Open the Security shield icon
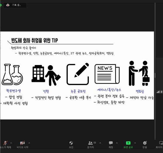Image resolution: width=163 pixels, height=153 pixels. point(71,143)
